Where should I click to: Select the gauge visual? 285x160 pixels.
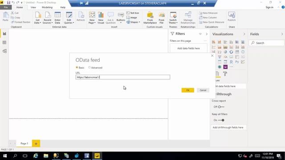pos(225,57)
